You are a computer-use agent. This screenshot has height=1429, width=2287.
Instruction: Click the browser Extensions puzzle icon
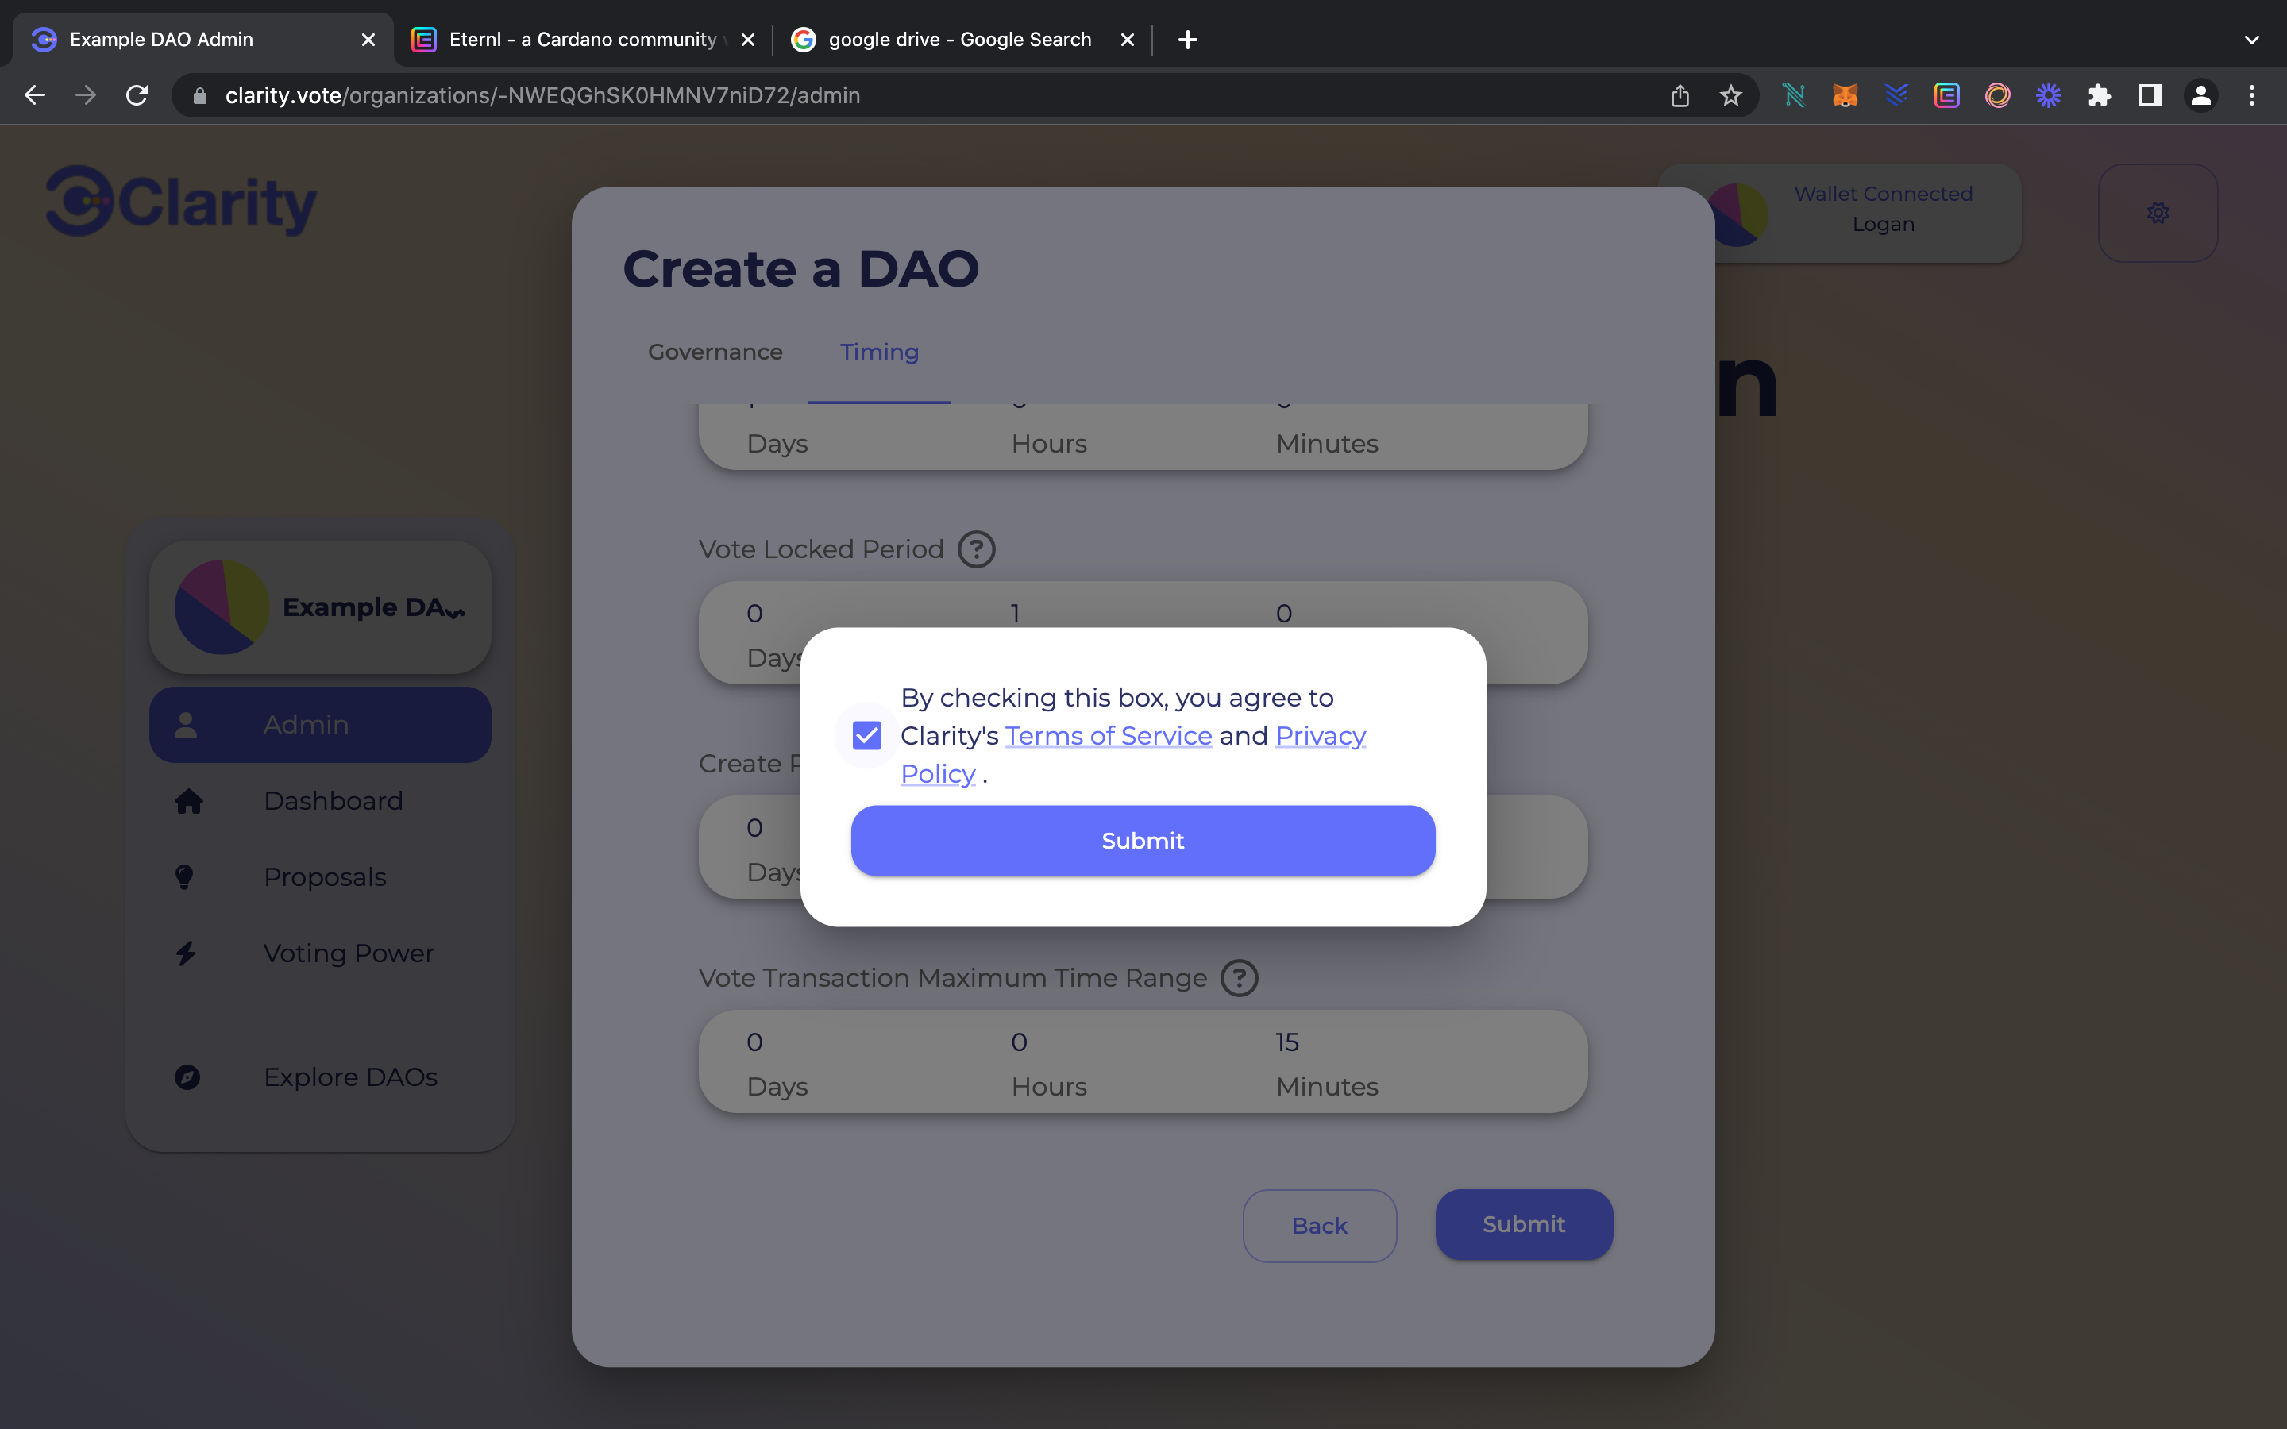[2099, 95]
